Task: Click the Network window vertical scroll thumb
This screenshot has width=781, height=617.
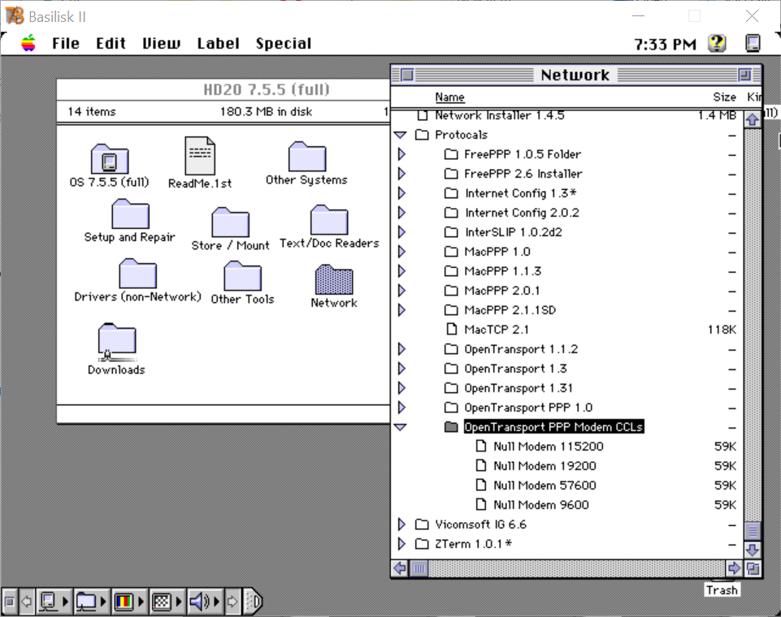Action: coord(753,532)
